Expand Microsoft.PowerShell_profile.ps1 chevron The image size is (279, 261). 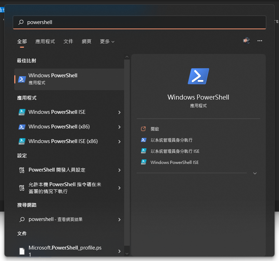click(119, 251)
